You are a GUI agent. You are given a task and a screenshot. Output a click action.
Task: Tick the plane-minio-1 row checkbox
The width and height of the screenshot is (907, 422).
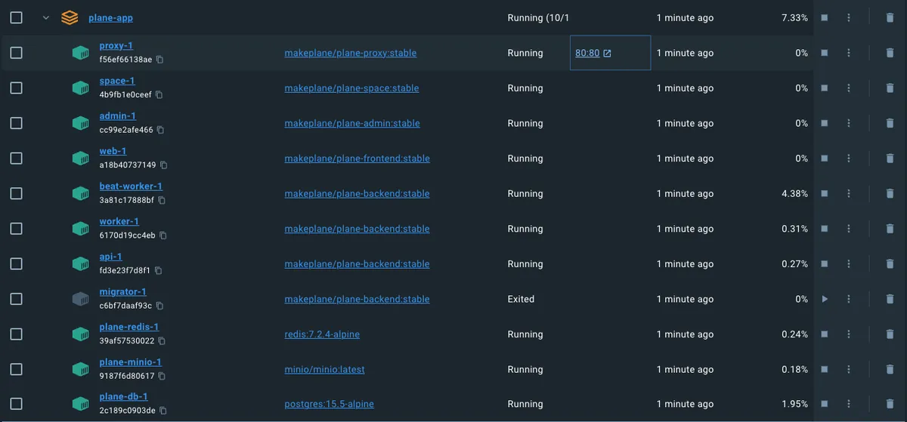click(16, 369)
